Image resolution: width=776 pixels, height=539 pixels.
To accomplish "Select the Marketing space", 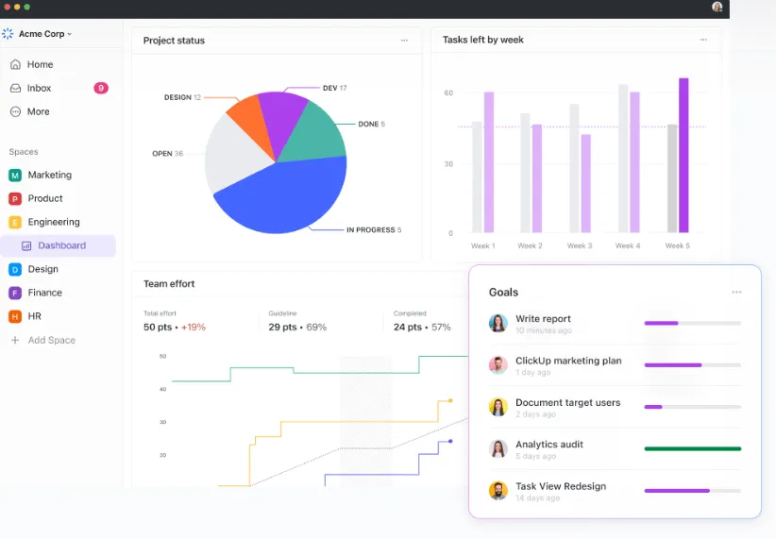I will click(49, 175).
